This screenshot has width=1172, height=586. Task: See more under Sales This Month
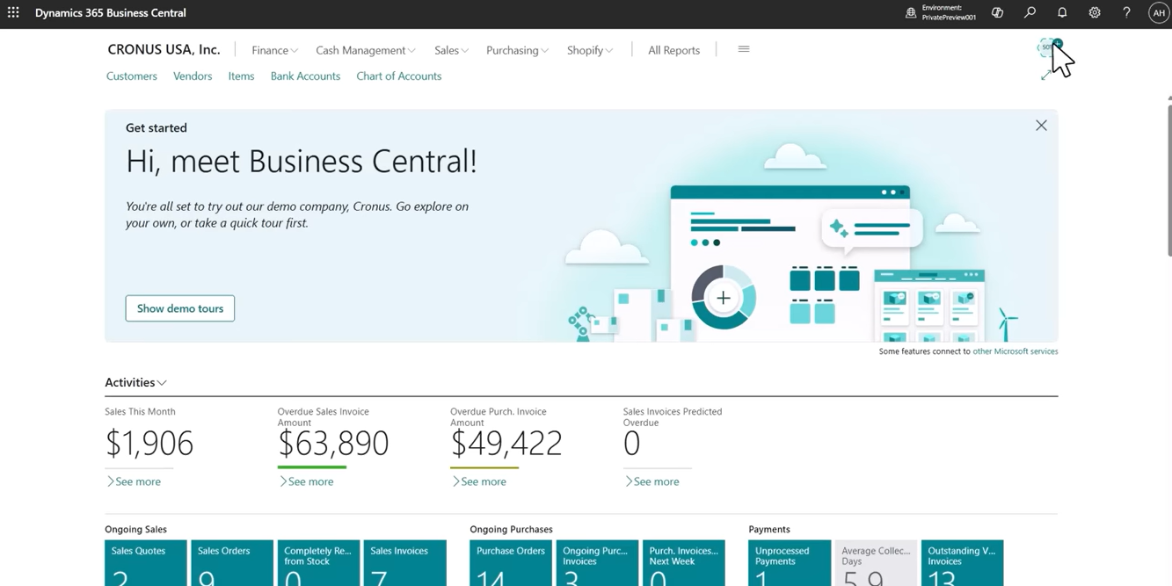point(134,481)
